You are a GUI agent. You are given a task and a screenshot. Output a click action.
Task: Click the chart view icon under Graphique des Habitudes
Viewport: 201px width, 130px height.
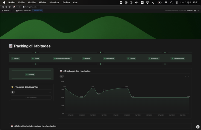(61, 76)
